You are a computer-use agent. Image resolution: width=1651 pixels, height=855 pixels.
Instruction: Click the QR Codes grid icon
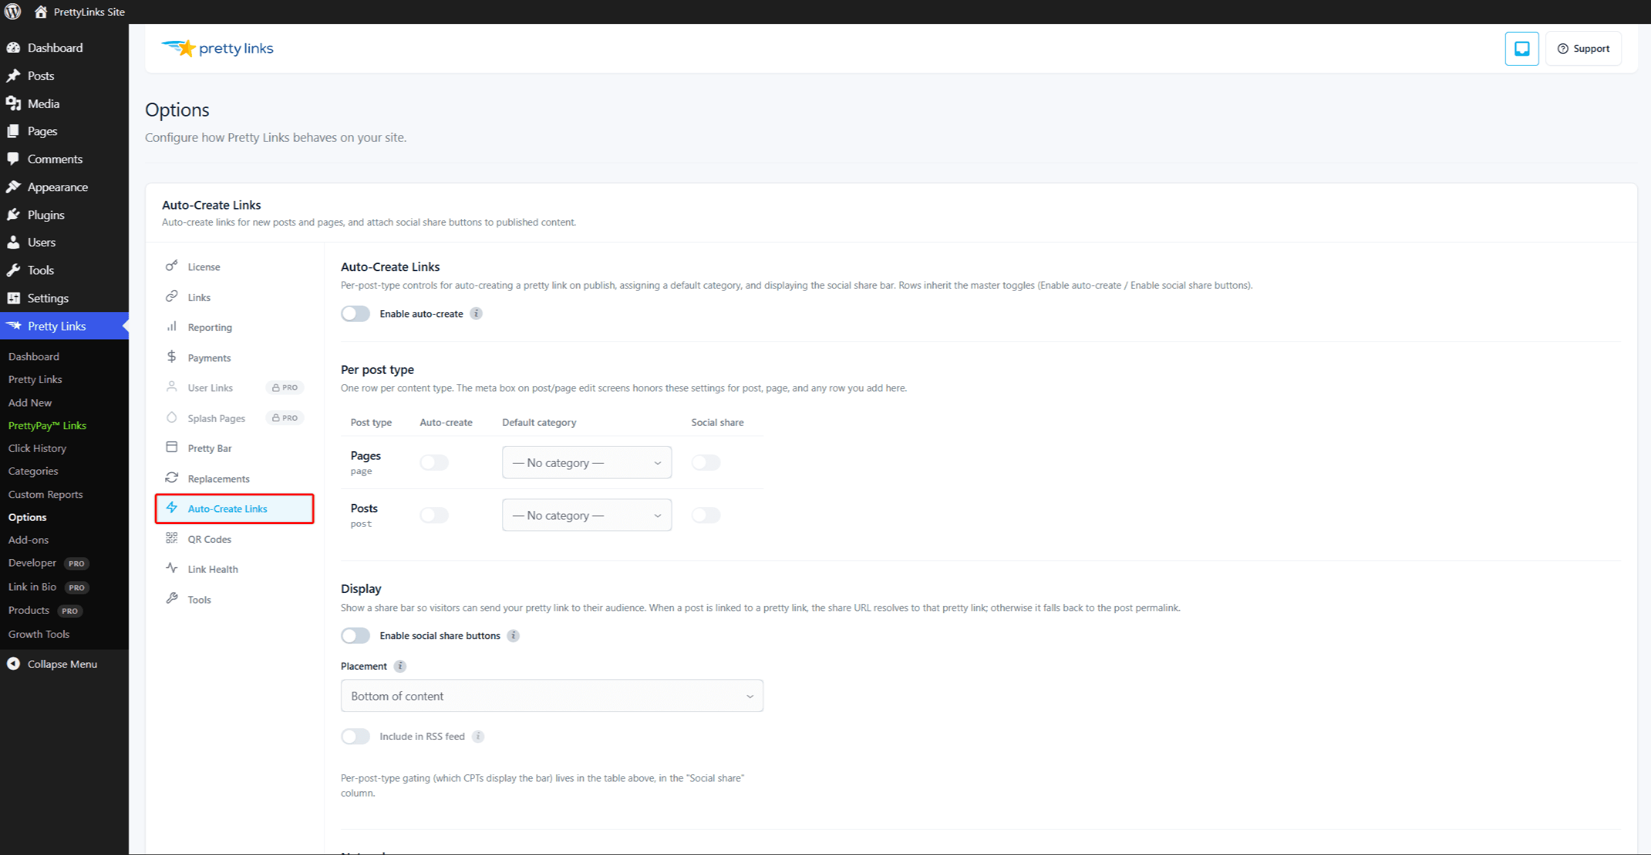click(172, 538)
